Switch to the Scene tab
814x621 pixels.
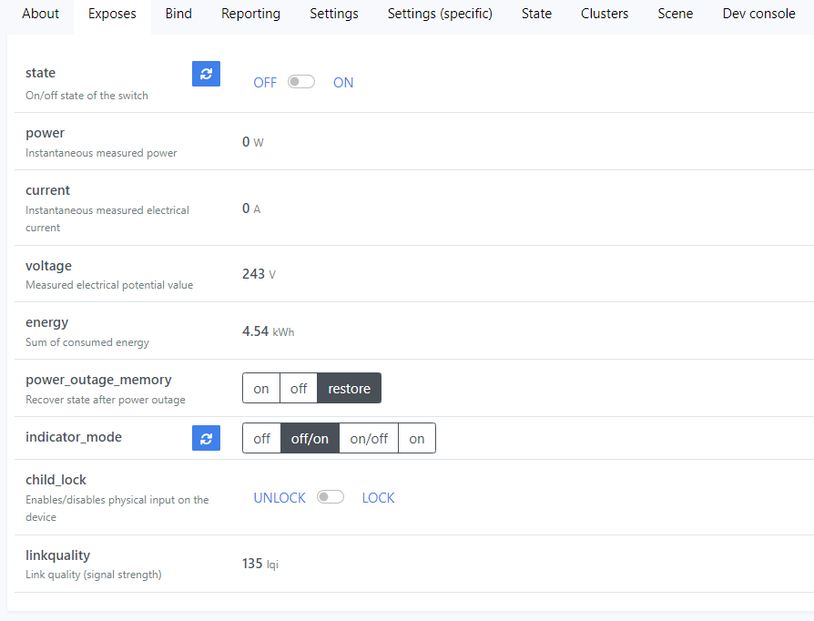point(675,14)
